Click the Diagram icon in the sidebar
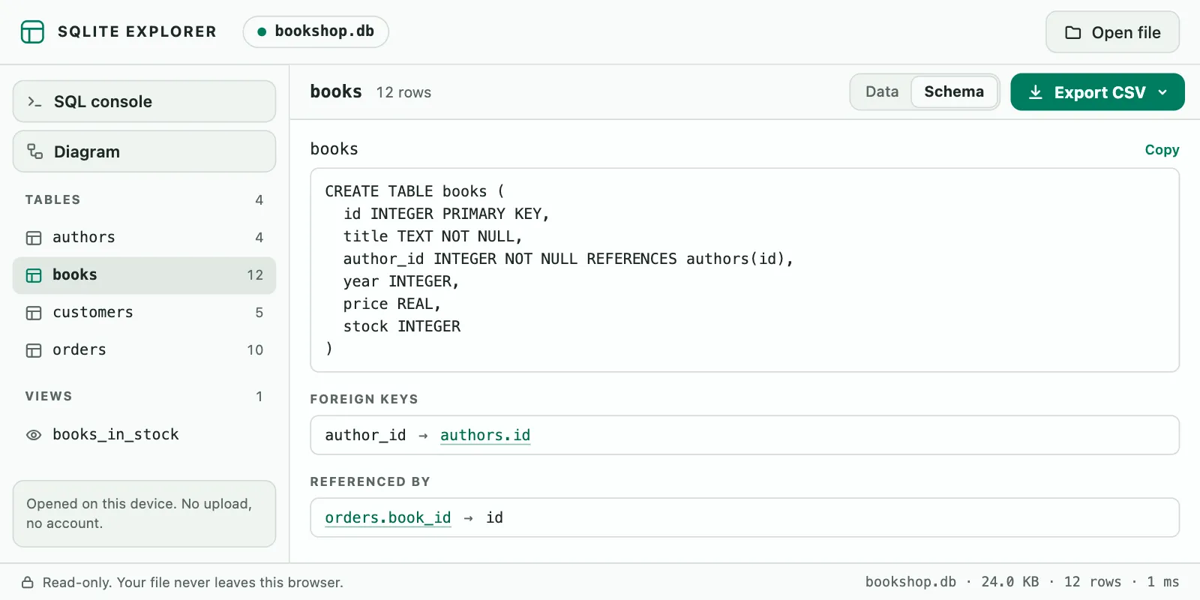 (x=34, y=151)
